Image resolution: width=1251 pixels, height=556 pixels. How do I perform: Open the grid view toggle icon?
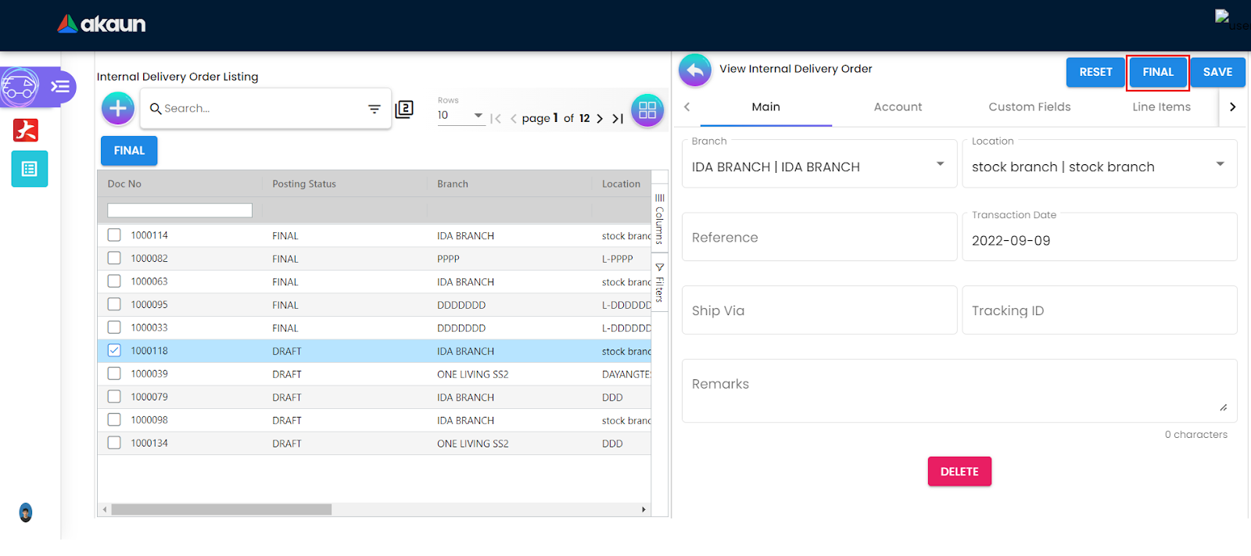pos(647,110)
